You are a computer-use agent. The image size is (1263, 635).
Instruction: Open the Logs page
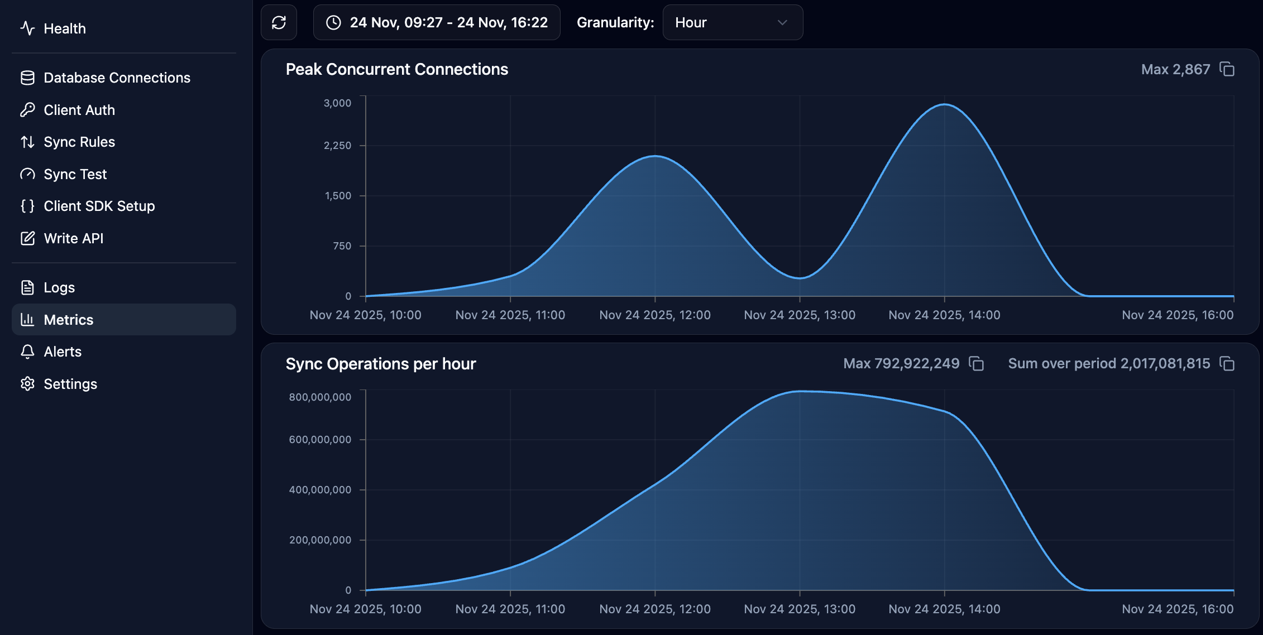click(59, 287)
